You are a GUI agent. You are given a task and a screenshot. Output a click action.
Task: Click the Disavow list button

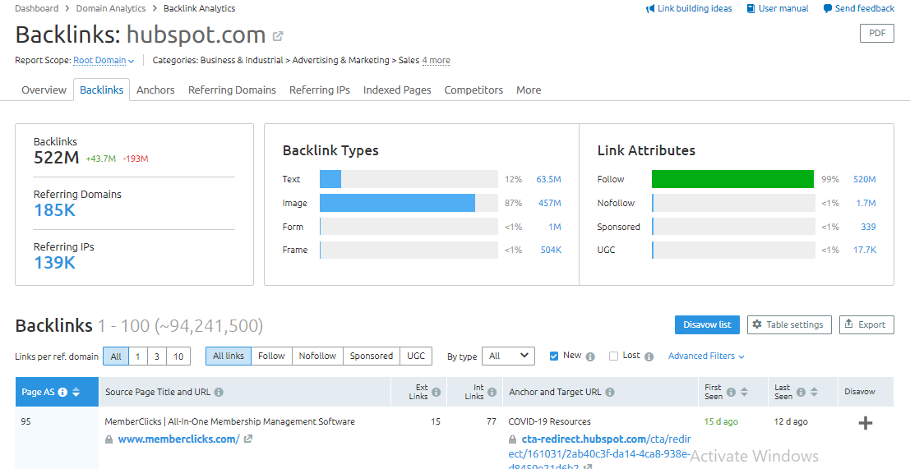(x=707, y=324)
